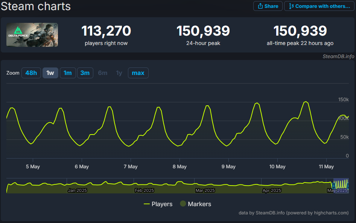Viewport: 356px width, 223px height.
Task: Click Feb 2025 in the navigator timeline
Action: pos(145,190)
